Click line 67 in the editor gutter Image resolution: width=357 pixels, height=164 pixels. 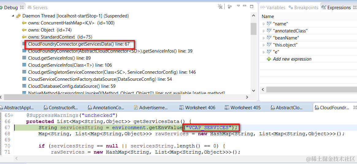tap(8, 127)
